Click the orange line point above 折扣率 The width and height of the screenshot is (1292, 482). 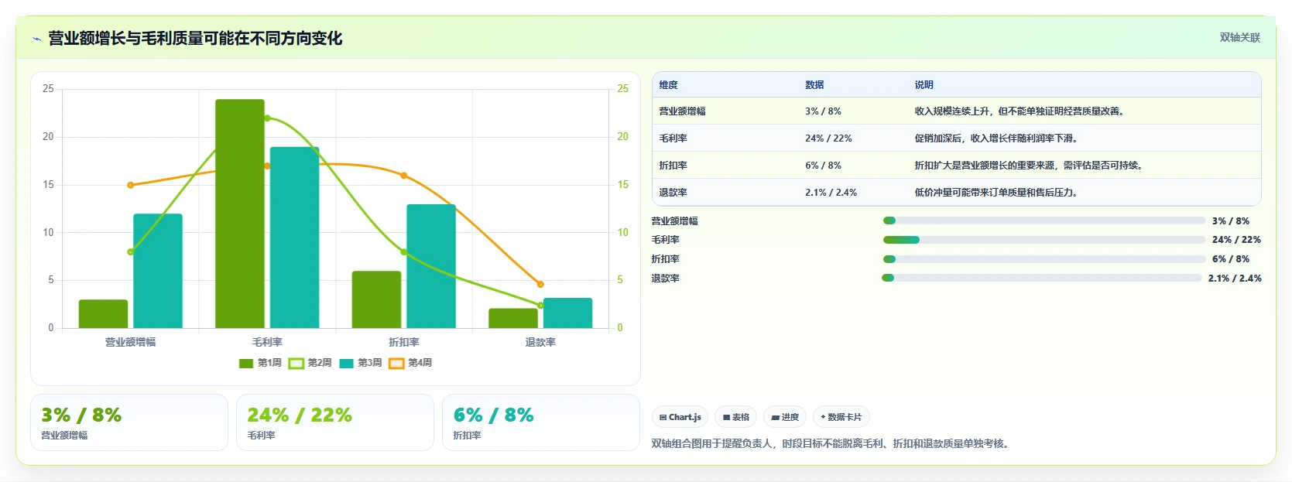click(x=403, y=176)
